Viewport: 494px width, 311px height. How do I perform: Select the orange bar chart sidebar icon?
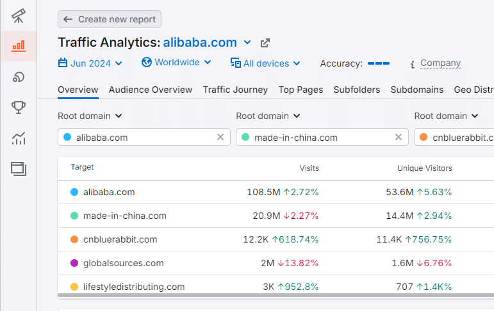click(19, 46)
